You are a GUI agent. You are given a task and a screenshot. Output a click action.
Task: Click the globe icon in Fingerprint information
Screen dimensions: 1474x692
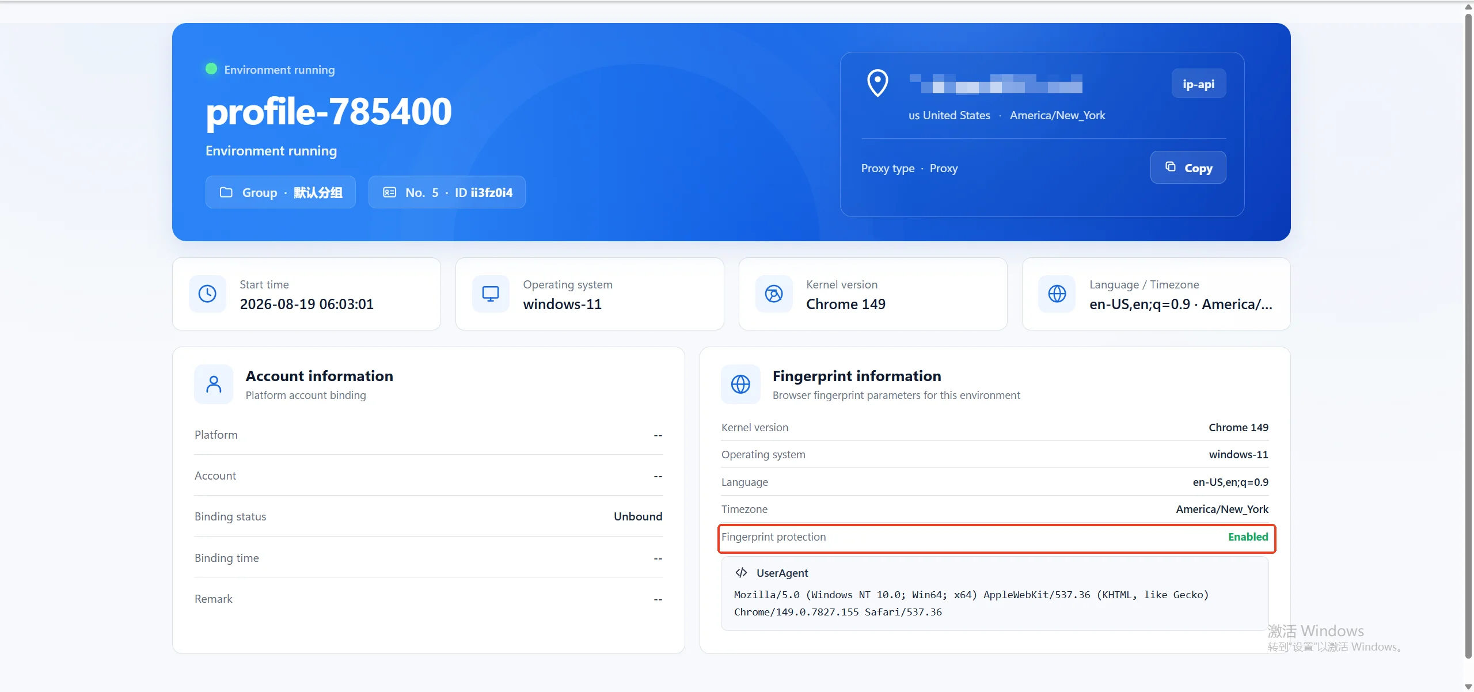[x=740, y=384]
